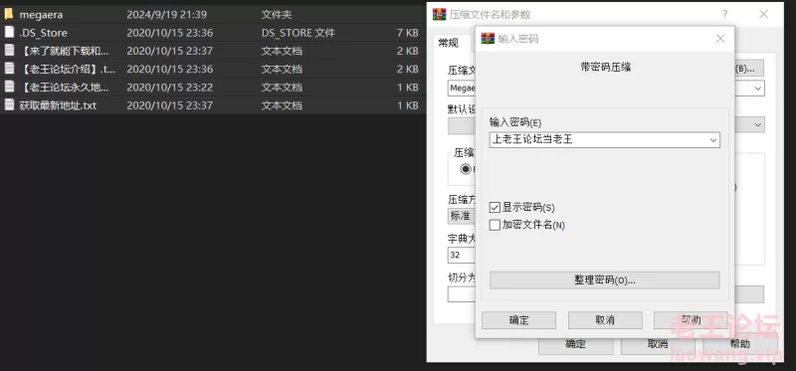796x371 pixels.
Task: Click the 获取最新地址.txt file icon
Action: pos(9,105)
